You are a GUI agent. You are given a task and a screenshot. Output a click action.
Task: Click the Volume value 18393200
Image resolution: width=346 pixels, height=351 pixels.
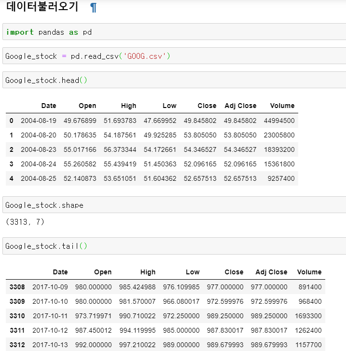click(x=279, y=149)
